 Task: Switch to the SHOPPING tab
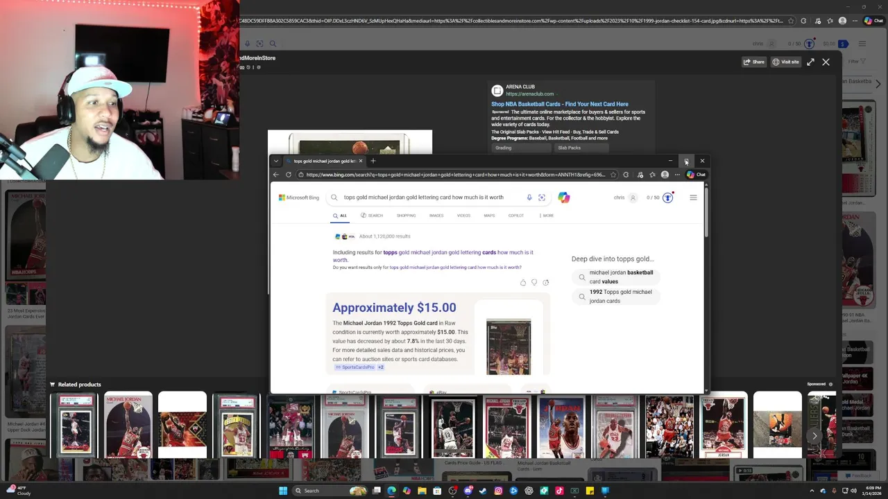click(406, 216)
